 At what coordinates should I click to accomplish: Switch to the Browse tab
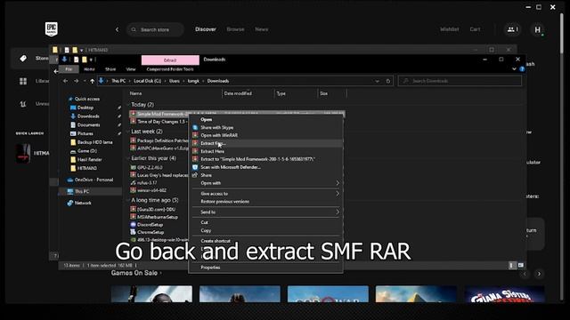point(235,29)
